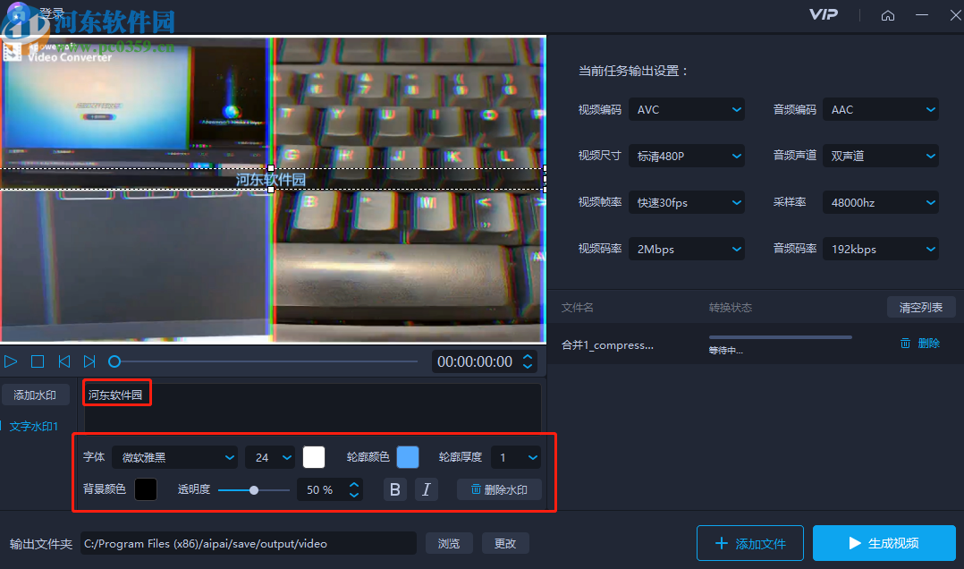This screenshot has height=569, width=964.
Task: Click 登录 in the top menu bar
Action: [x=51, y=13]
